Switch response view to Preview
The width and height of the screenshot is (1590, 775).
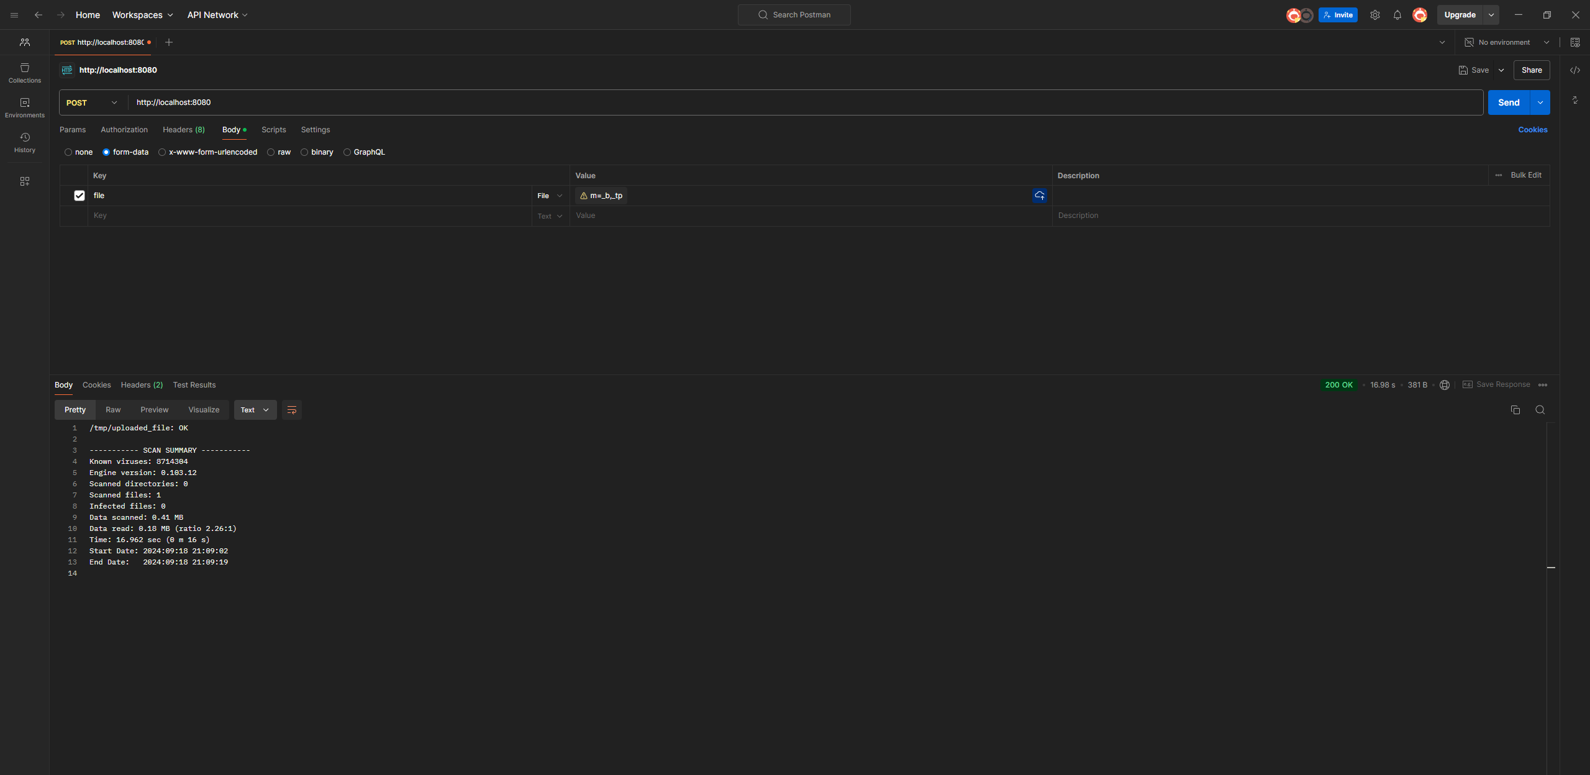click(x=155, y=410)
